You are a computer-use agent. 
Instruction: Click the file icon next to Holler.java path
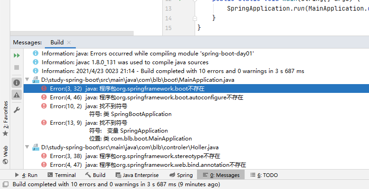[x=36, y=147]
